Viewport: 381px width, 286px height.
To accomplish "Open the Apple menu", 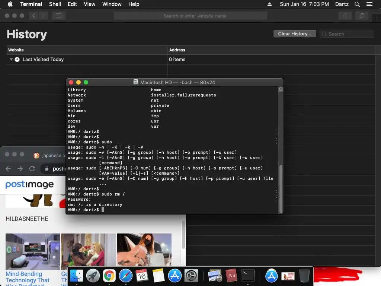I will click(x=10, y=4).
